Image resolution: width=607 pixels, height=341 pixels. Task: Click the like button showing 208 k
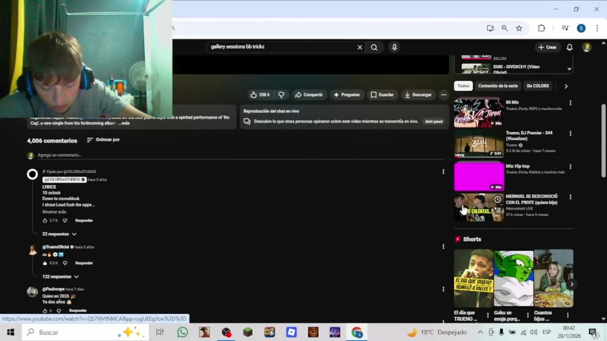260,95
